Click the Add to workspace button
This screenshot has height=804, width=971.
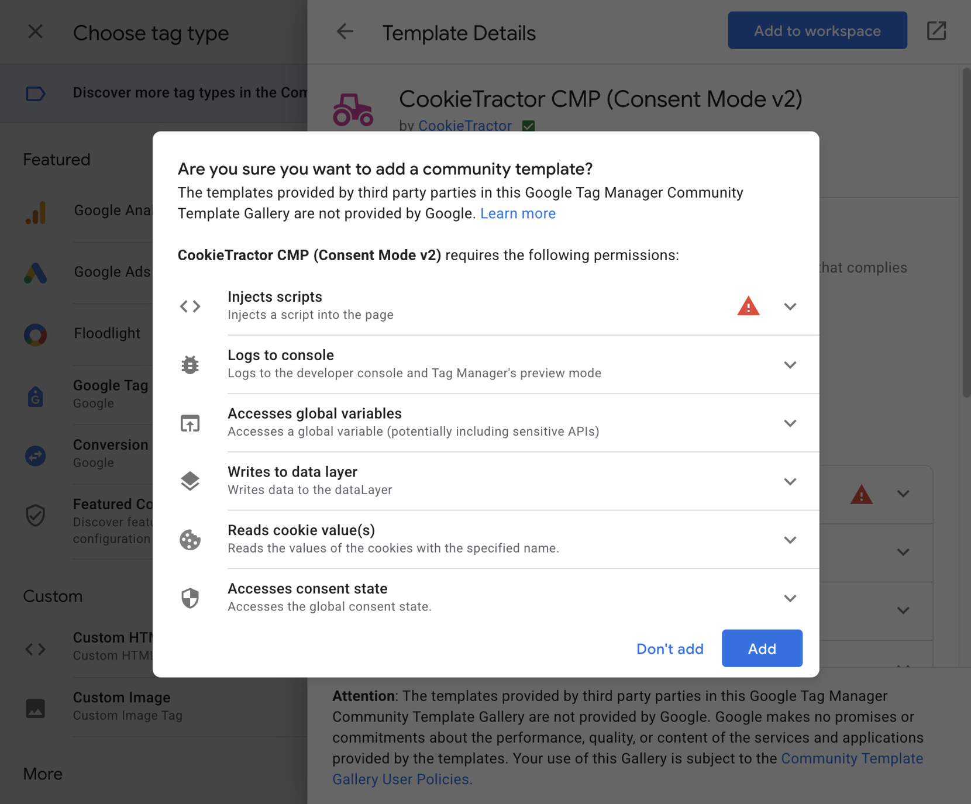tap(817, 31)
